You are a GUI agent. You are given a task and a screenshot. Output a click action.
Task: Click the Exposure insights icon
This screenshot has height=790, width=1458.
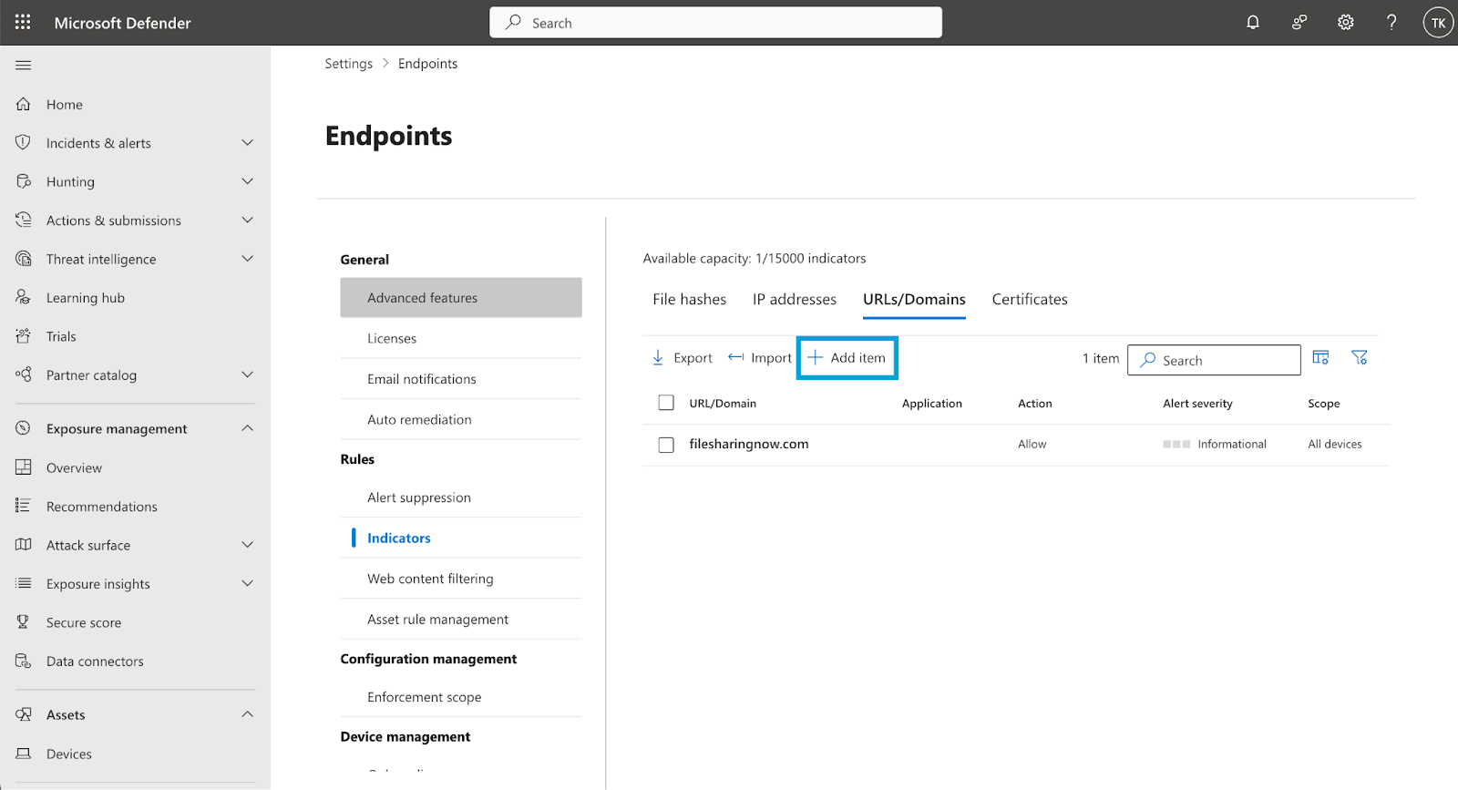point(24,583)
